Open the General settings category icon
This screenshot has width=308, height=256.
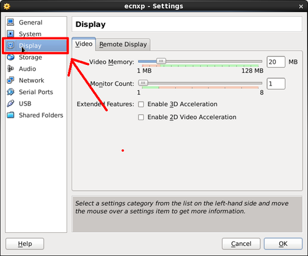pos(10,22)
